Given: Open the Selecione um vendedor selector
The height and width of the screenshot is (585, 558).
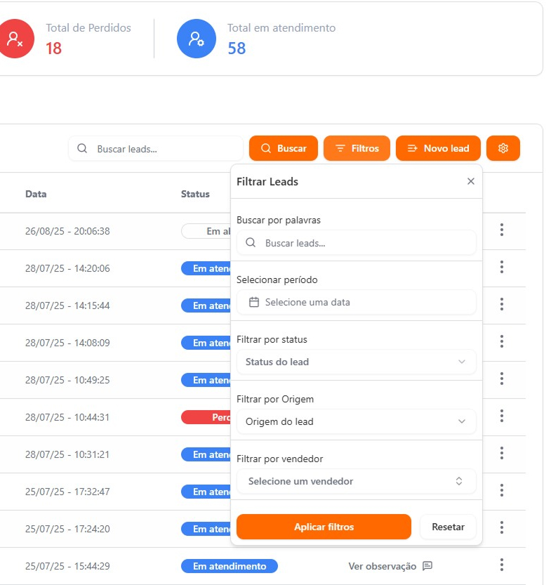Looking at the screenshot, I should point(356,481).
